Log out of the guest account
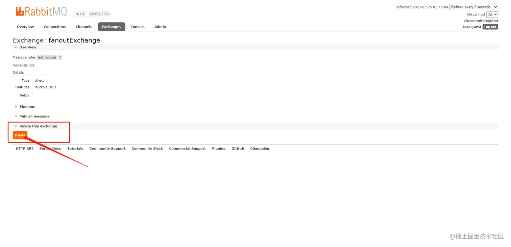Image resolution: width=511 pixels, height=247 pixels. pyautogui.click(x=490, y=27)
